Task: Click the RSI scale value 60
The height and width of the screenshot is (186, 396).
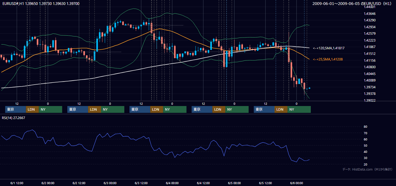Action: pos(365,139)
